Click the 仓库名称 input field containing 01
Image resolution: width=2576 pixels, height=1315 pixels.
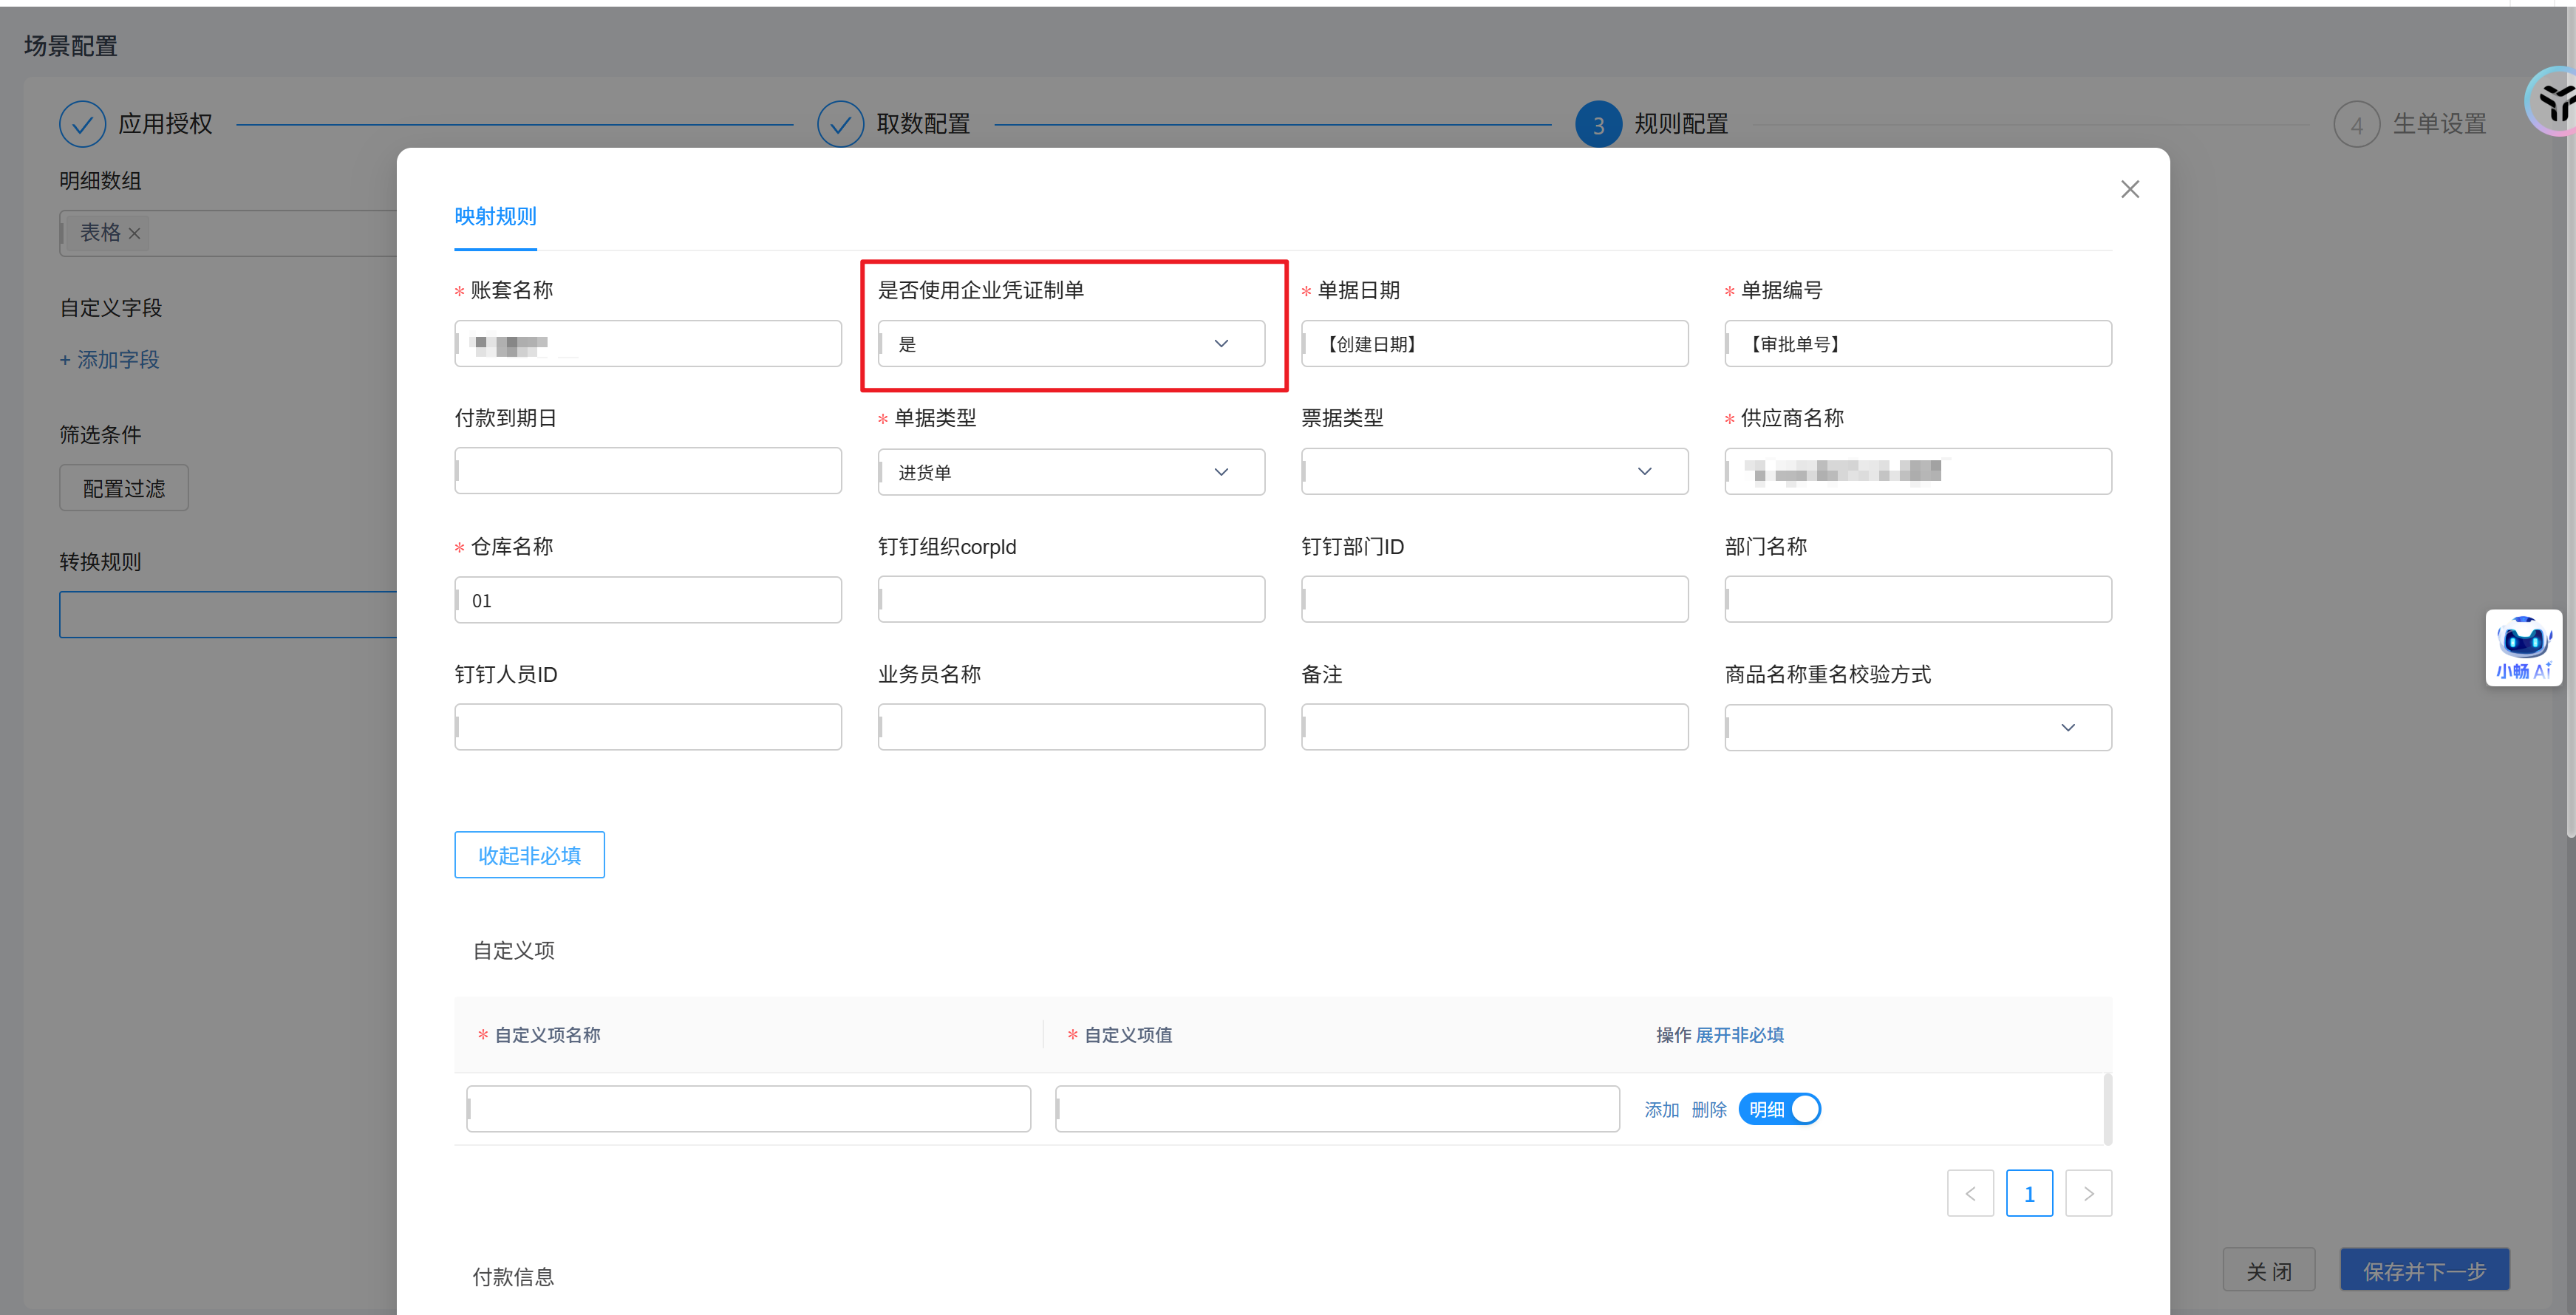[647, 600]
